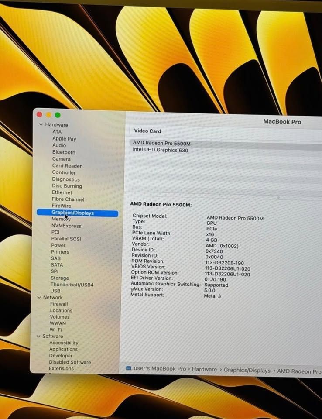Viewport: 322px width, 419px height.
Task: Select SATA in sidebar
Action: point(57,265)
